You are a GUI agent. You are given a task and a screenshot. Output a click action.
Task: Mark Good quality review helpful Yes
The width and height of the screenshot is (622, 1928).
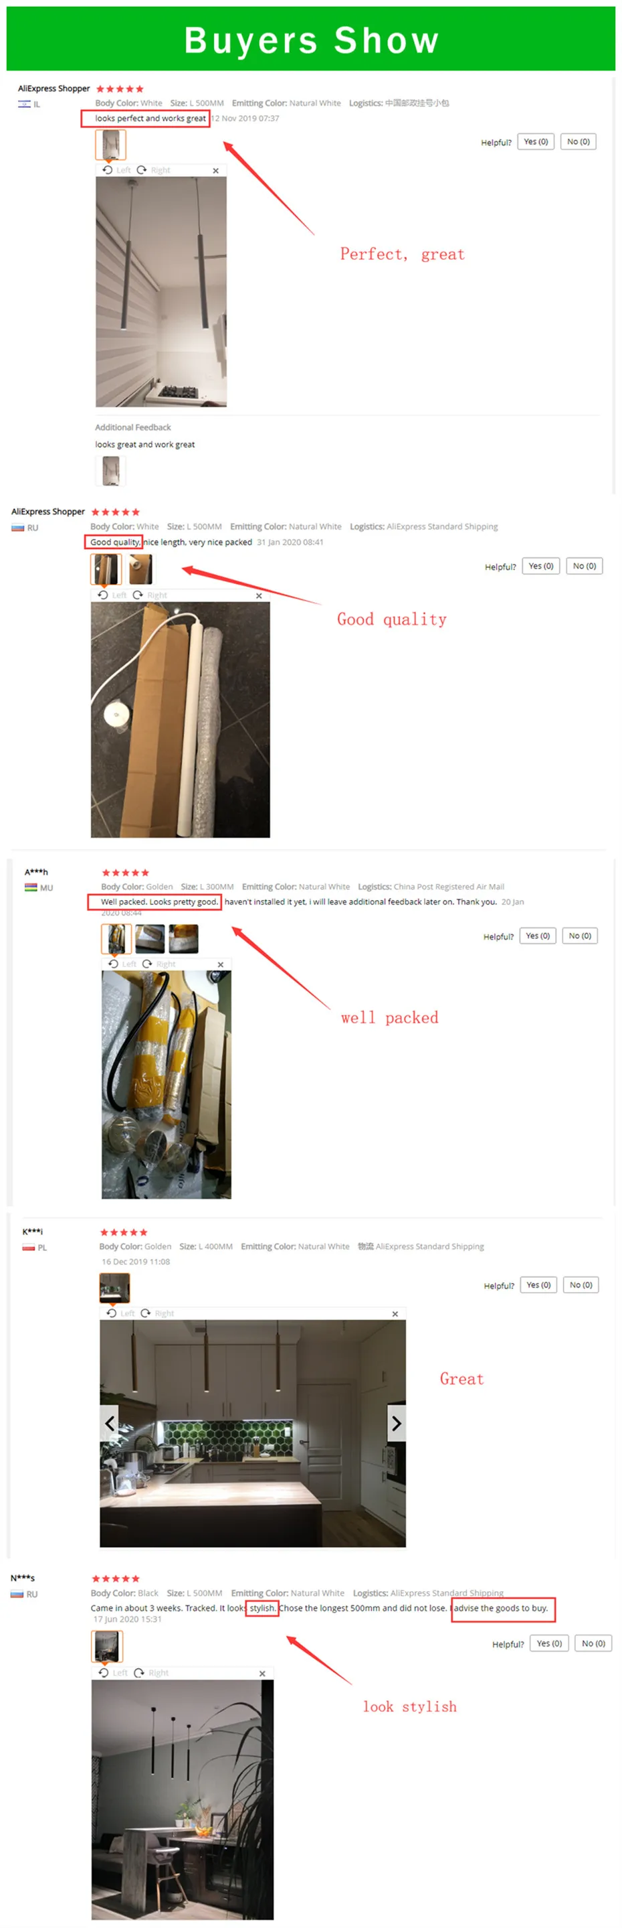point(541,566)
